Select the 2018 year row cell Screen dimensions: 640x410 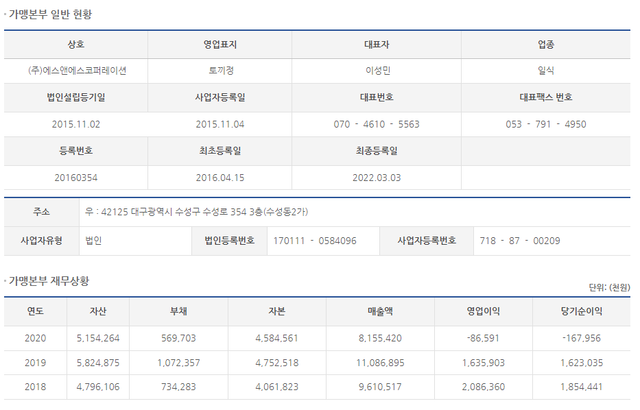36,387
